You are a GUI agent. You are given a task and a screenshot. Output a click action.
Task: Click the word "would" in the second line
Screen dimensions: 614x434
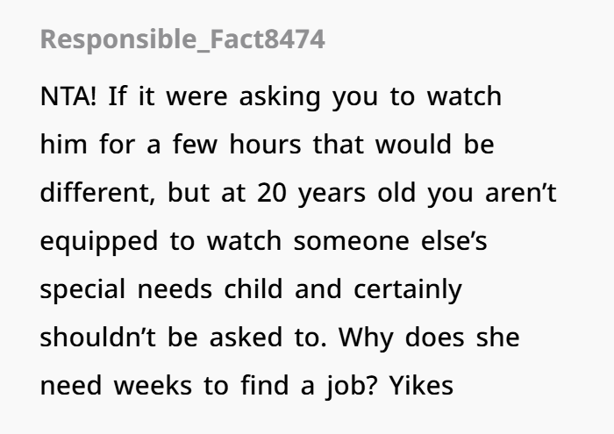coord(413,145)
